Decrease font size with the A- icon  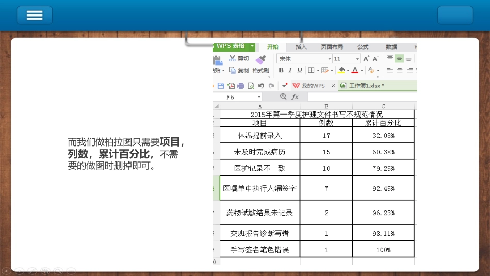tap(375, 58)
